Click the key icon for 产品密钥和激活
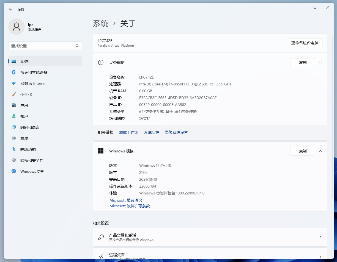The image size is (337, 262). (101, 237)
